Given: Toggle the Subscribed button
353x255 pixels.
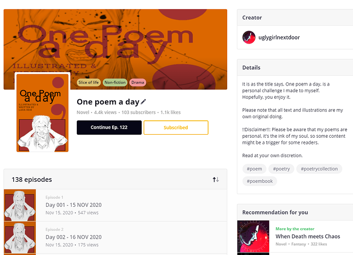Looking at the screenshot, I should point(175,128).
